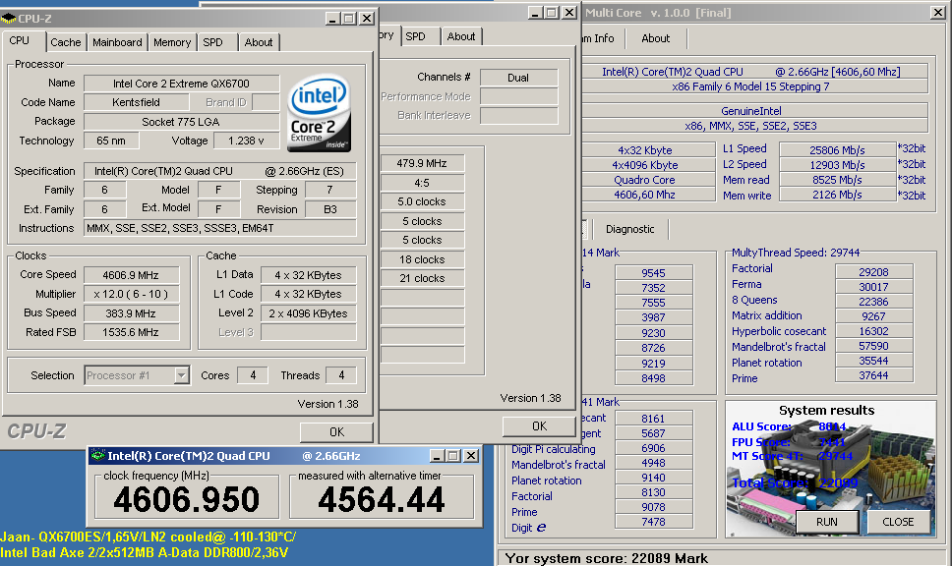Click the Channels # value 'Dual'
The image size is (952, 566).
tap(518, 78)
